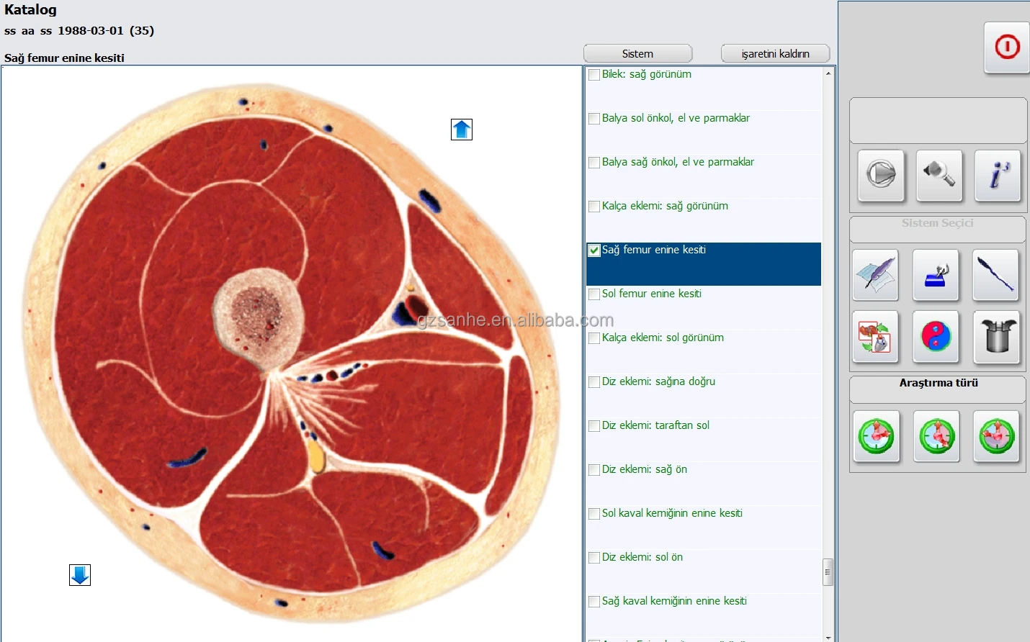Select the magnifier search tool
The width and height of the screenshot is (1030, 642).
point(938,176)
